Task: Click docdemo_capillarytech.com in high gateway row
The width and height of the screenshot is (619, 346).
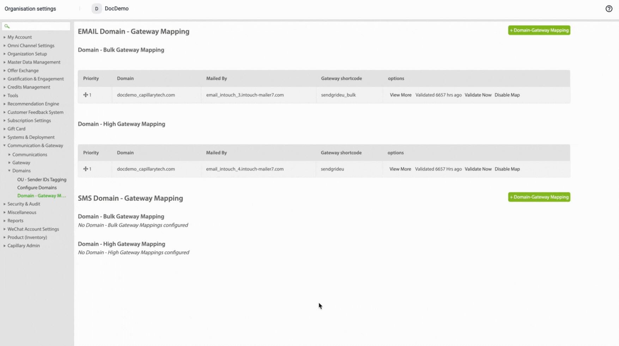Action: pos(146,169)
